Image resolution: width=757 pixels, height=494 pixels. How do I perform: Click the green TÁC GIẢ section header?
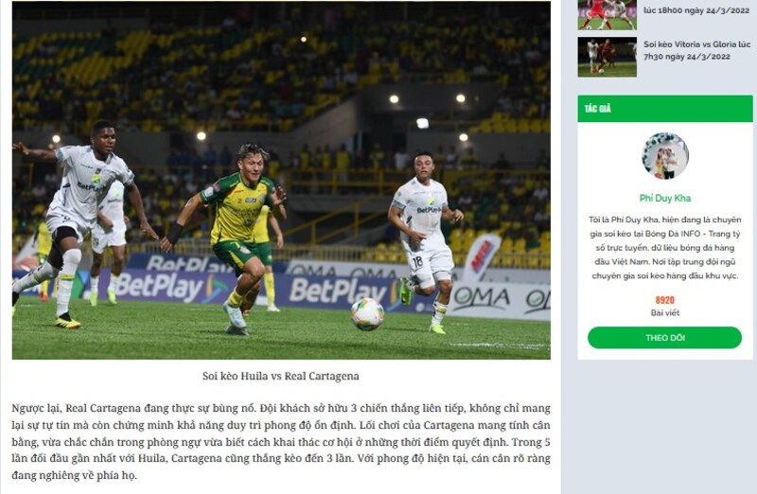click(x=665, y=109)
